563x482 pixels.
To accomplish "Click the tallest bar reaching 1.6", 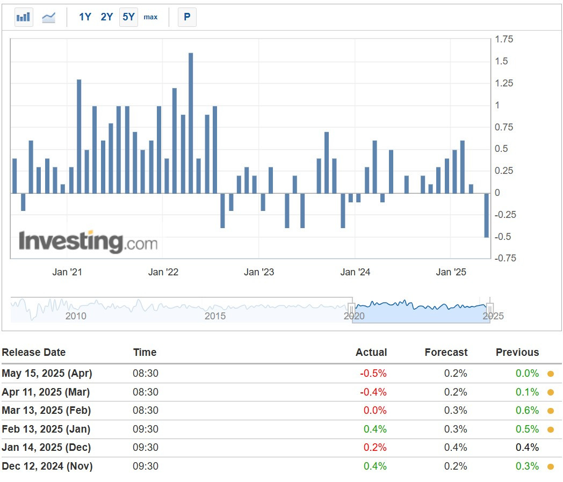I will click(191, 123).
